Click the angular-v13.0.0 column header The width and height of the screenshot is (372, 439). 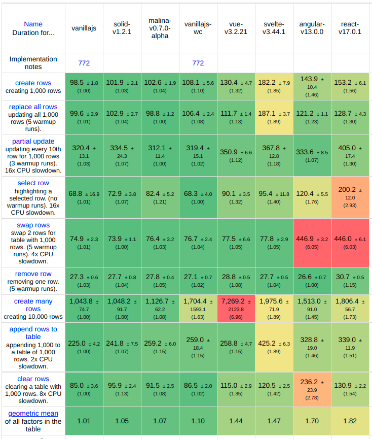pyautogui.click(x=312, y=28)
